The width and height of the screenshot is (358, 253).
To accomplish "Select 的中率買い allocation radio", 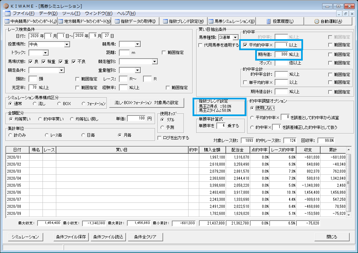I will [40, 119].
